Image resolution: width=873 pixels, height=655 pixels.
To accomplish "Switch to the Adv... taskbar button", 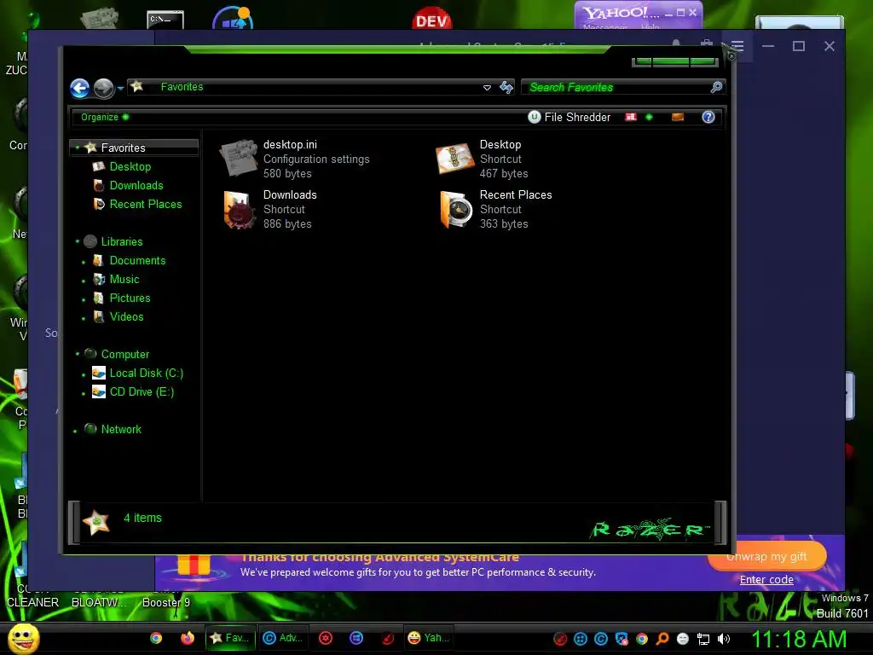I will click(283, 638).
